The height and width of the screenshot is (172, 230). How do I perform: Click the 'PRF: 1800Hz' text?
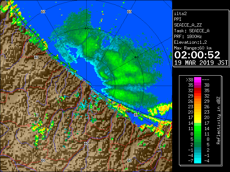click(x=188, y=37)
